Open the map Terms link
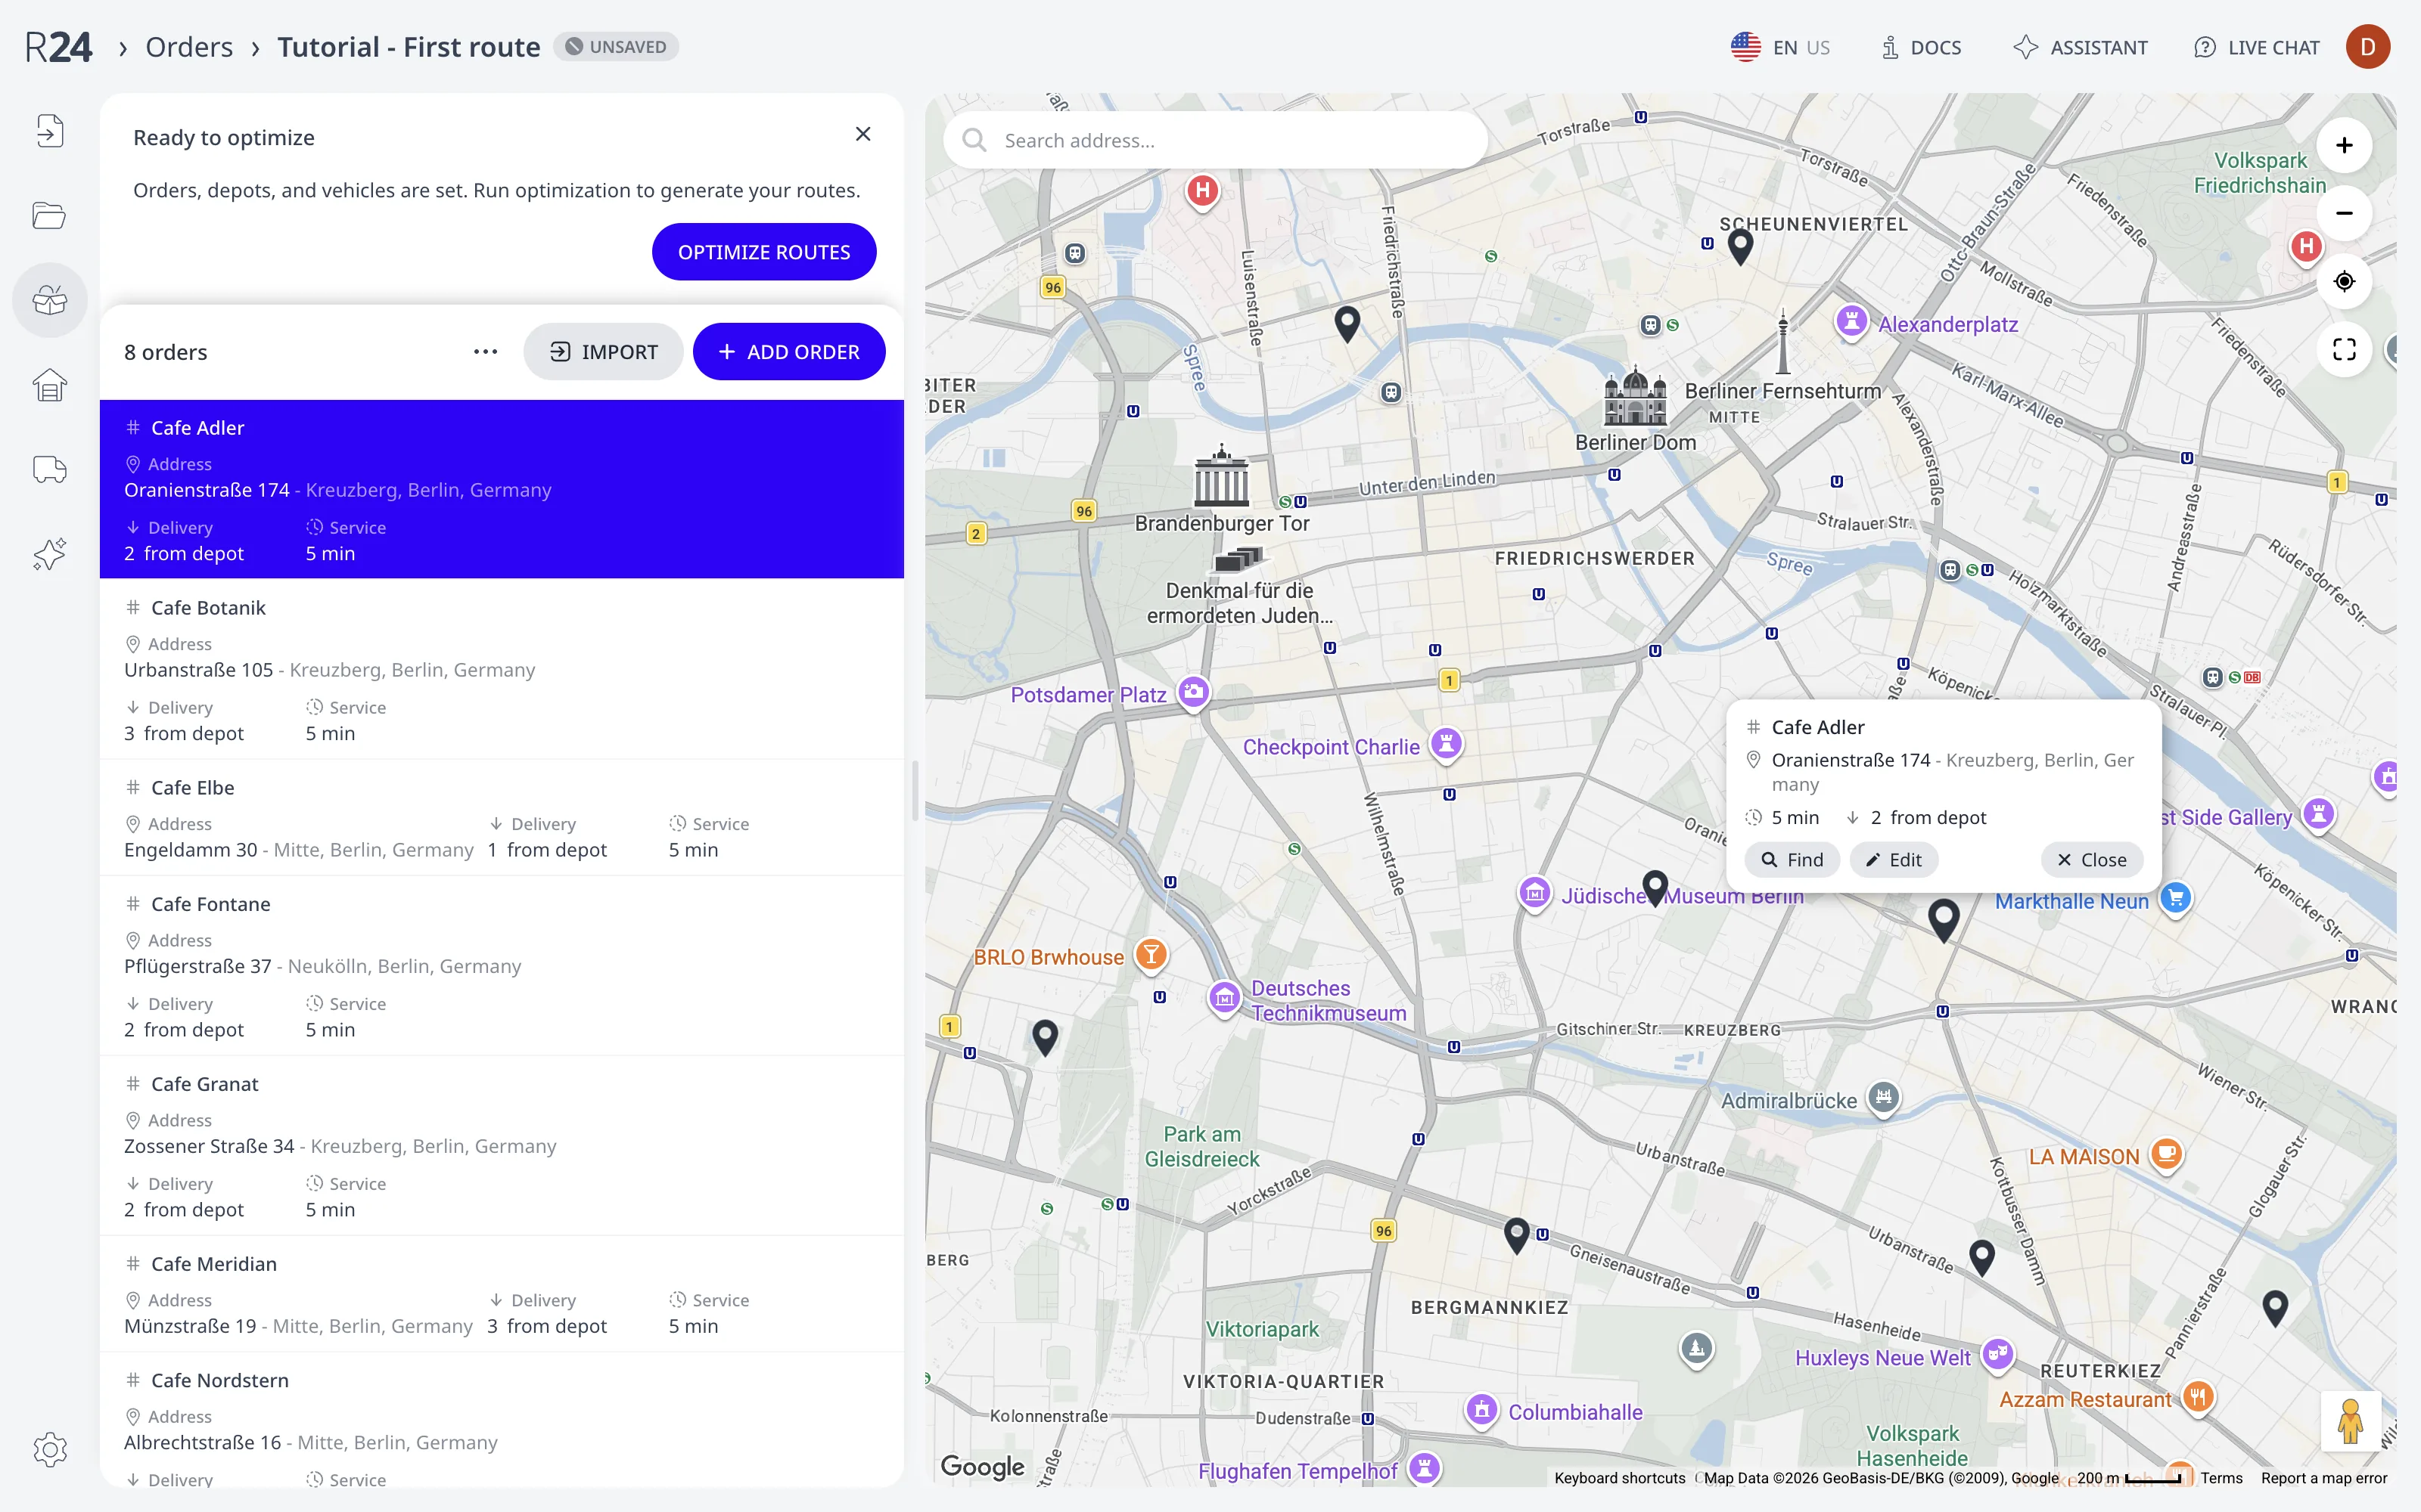 [2221, 1478]
